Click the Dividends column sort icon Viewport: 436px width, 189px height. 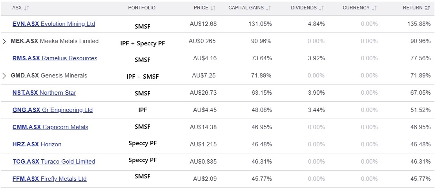(321, 8)
